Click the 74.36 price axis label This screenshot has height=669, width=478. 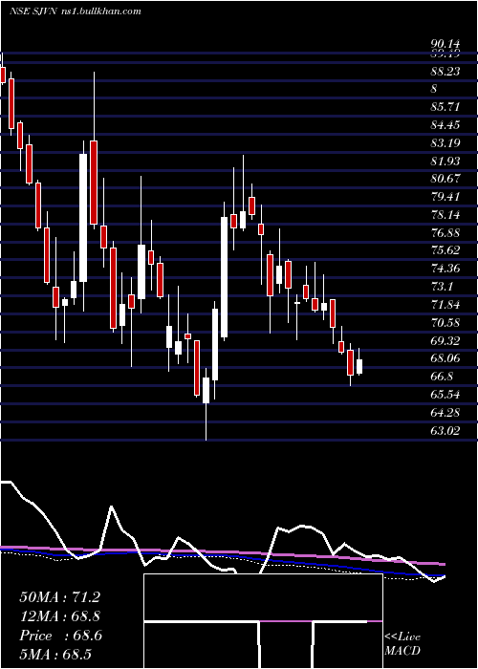click(x=445, y=269)
